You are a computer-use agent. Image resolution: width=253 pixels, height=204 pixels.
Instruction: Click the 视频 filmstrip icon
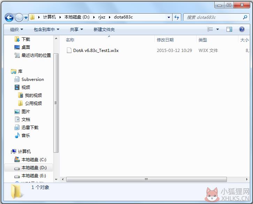click(x=17, y=88)
